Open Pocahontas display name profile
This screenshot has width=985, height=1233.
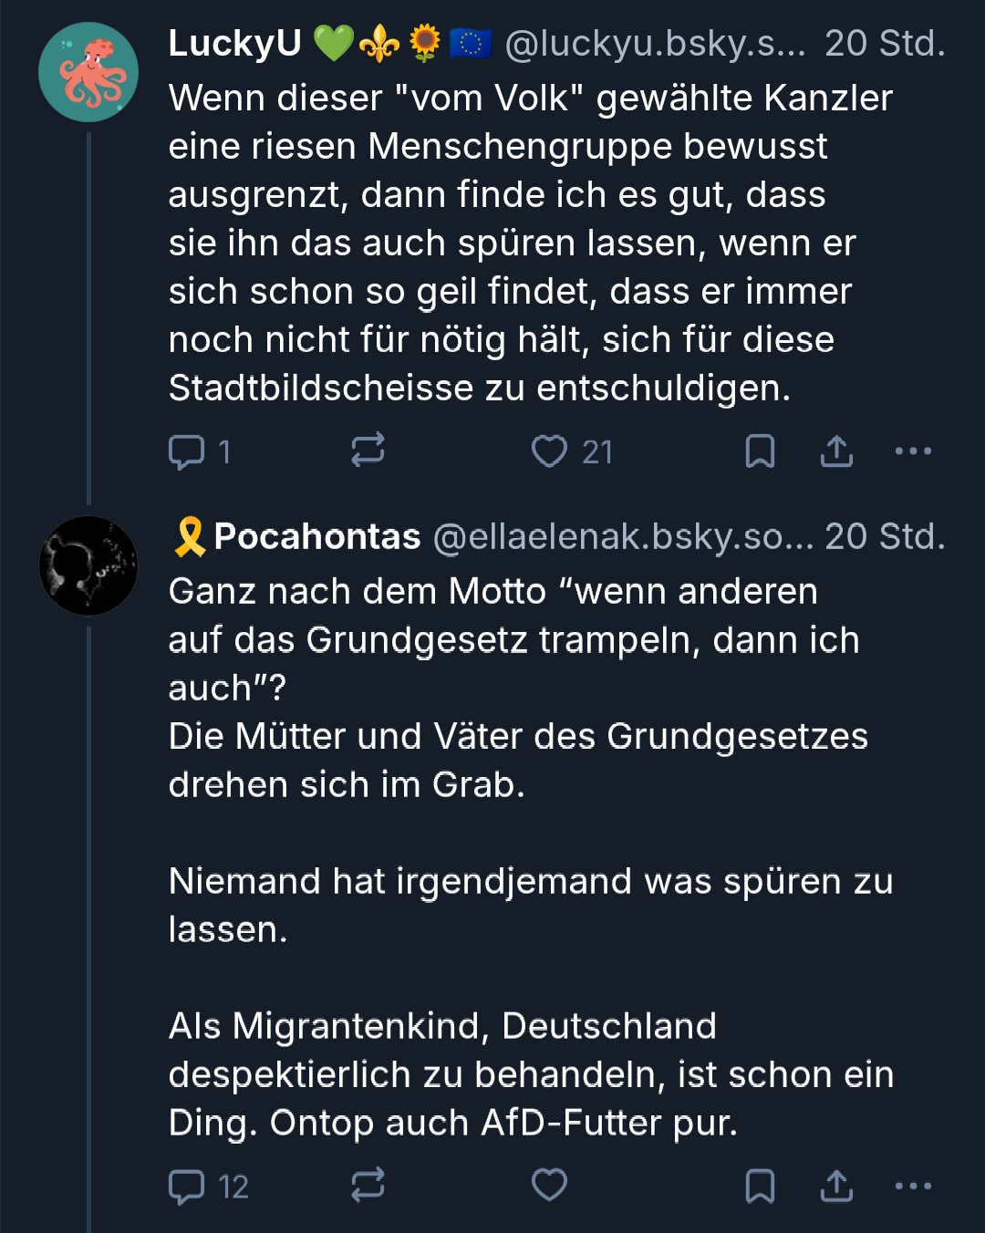click(x=316, y=537)
